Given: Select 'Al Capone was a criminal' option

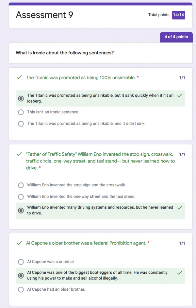Looking at the screenshot, I should 21,262.
